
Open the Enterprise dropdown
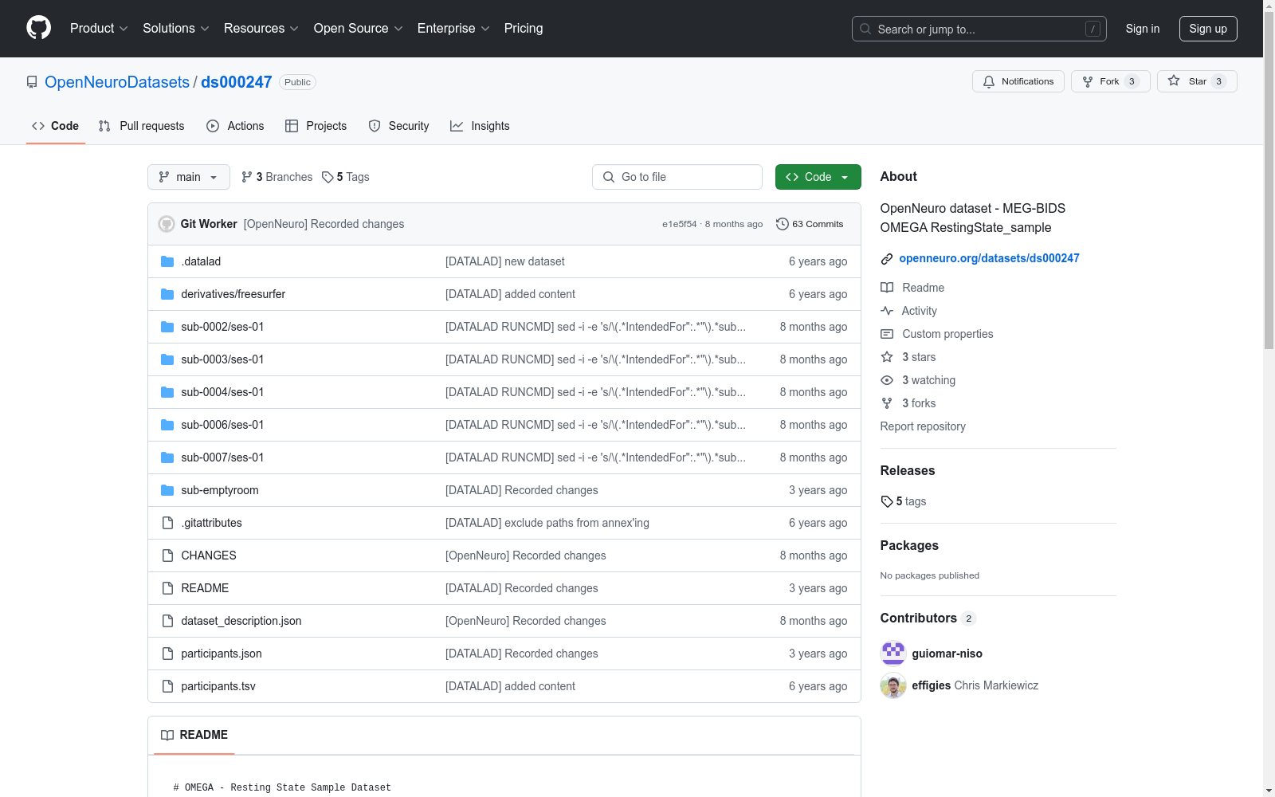453,29
